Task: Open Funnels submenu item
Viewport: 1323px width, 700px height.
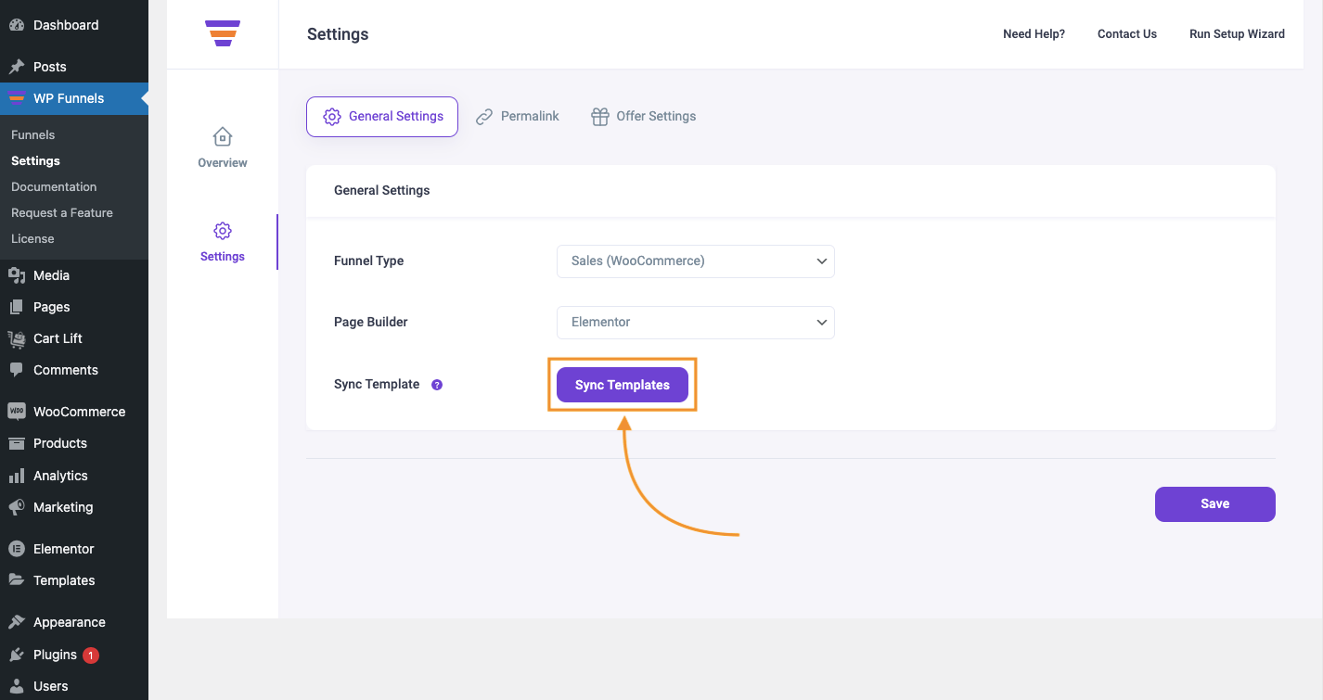Action: pyautogui.click(x=33, y=134)
